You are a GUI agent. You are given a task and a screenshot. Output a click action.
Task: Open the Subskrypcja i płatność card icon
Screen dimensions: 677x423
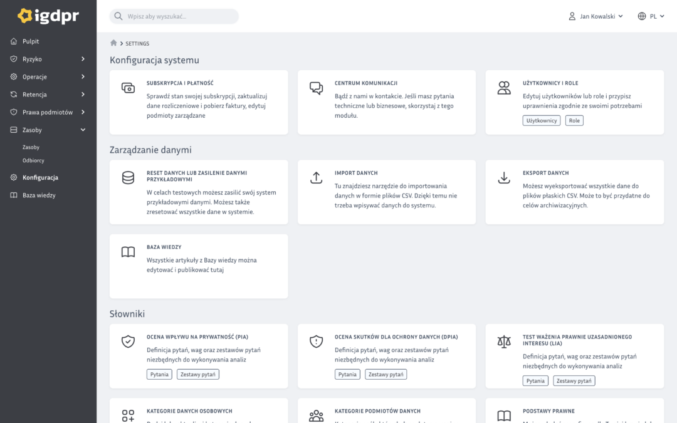128,88
